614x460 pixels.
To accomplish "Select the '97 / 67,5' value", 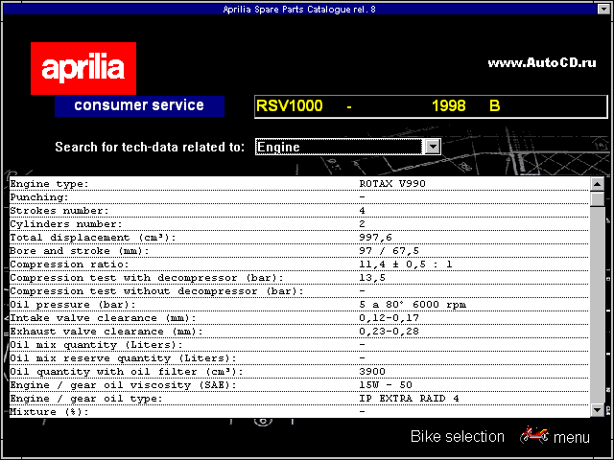I will point(390,251).
